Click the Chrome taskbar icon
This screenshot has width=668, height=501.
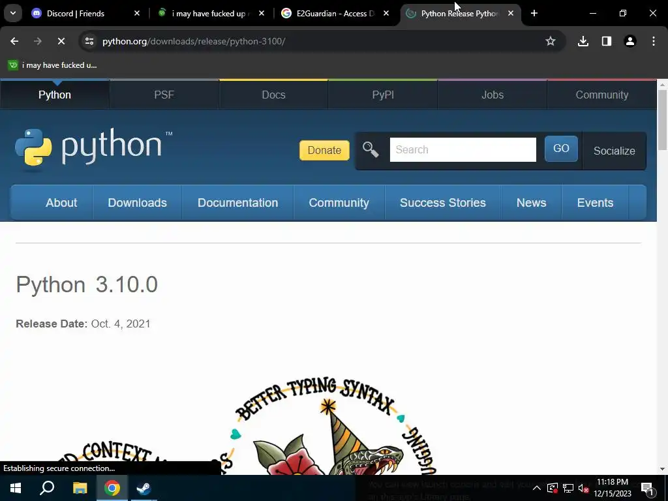click(112, 488)
